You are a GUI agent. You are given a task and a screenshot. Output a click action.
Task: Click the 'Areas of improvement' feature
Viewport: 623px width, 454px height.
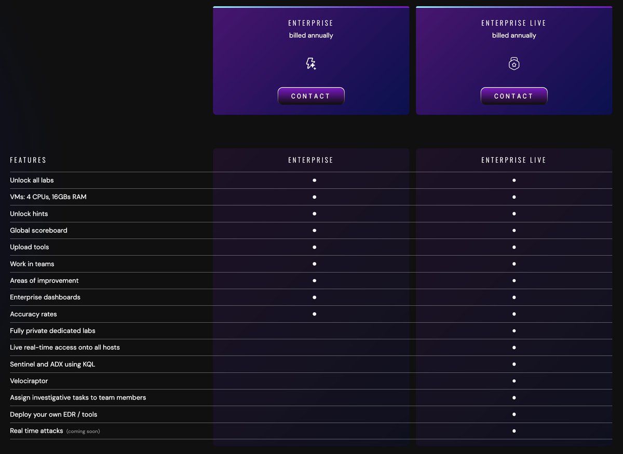[44, 281]
